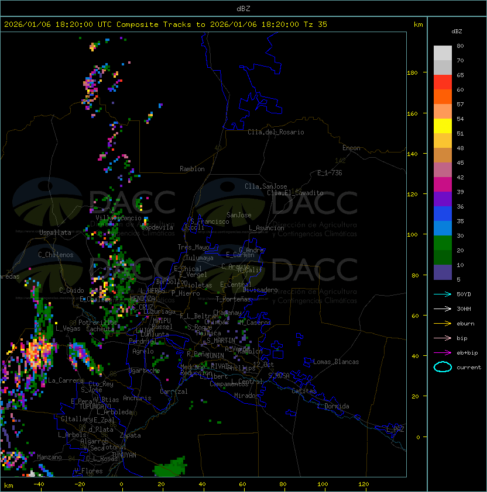Click the '-20' km horizontal axis tick
This screenshot has height=492, width=487.
click(80, 484)
